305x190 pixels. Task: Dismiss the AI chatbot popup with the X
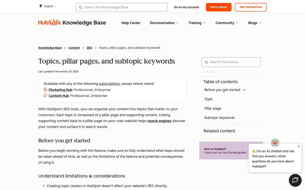pos(298,146)
